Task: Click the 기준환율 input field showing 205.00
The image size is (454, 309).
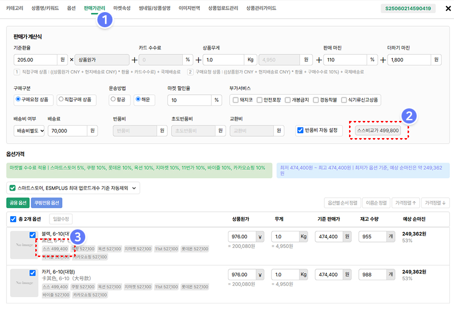Action: pyautogui.click(x=35, y=59)
